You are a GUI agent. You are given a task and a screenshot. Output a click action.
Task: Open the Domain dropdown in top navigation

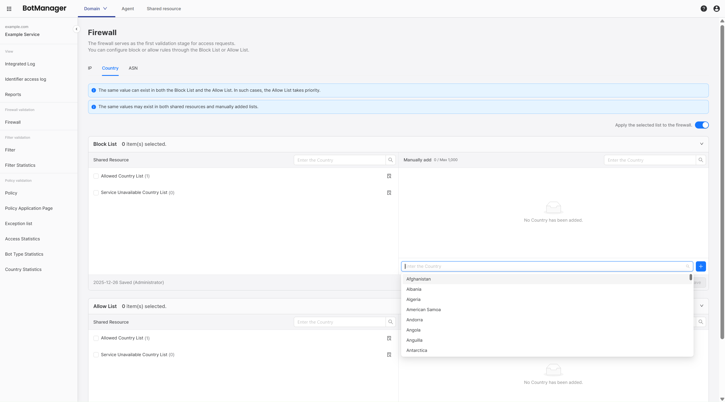tap(95, 9)
